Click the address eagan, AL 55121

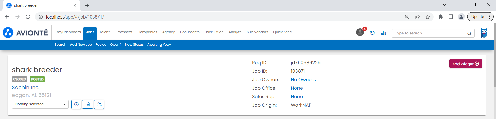(32, 95)
